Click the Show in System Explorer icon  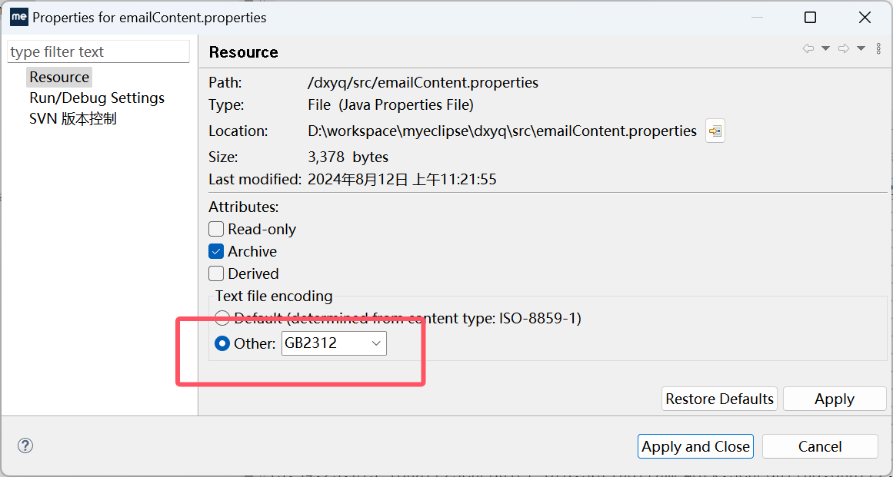click(x=715, y=131)
